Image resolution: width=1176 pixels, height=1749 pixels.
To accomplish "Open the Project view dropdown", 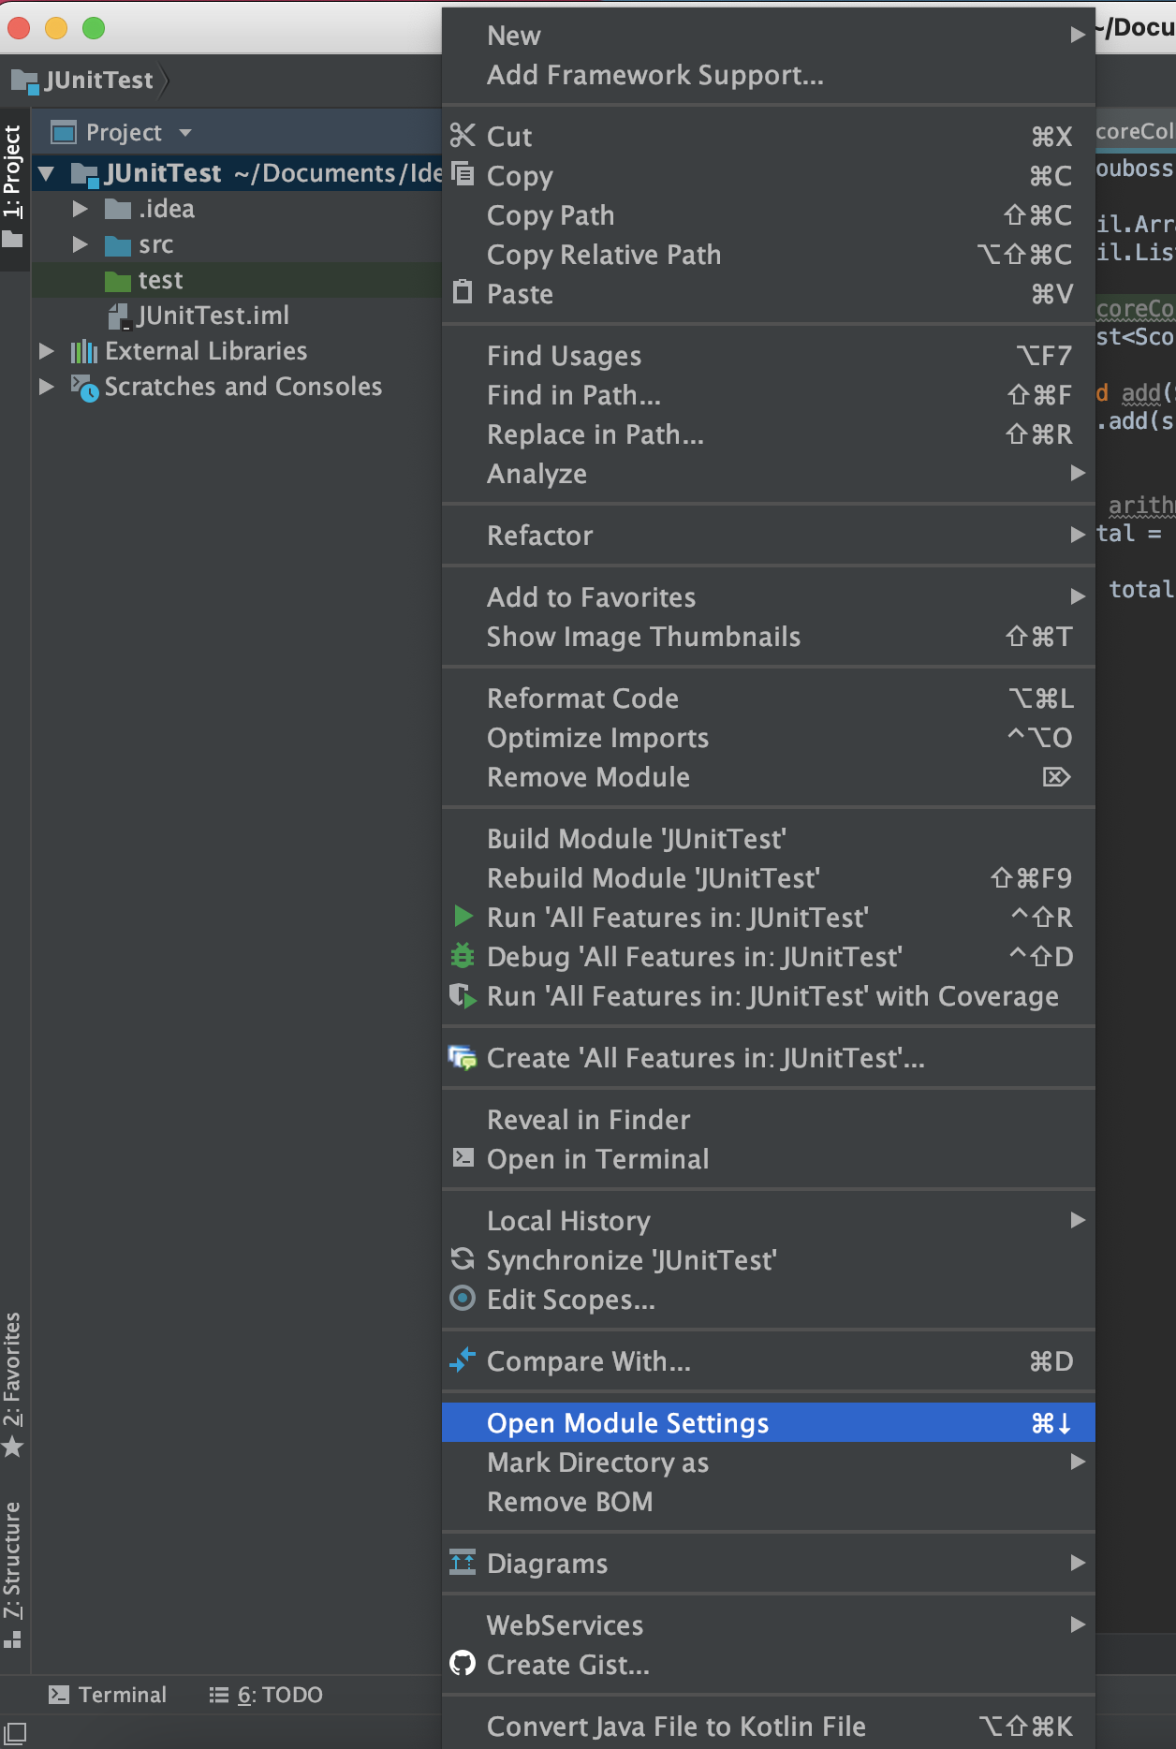I will tap(185, 133).
